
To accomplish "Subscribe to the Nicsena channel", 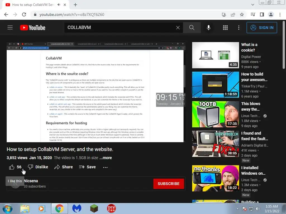I will 168,184.
